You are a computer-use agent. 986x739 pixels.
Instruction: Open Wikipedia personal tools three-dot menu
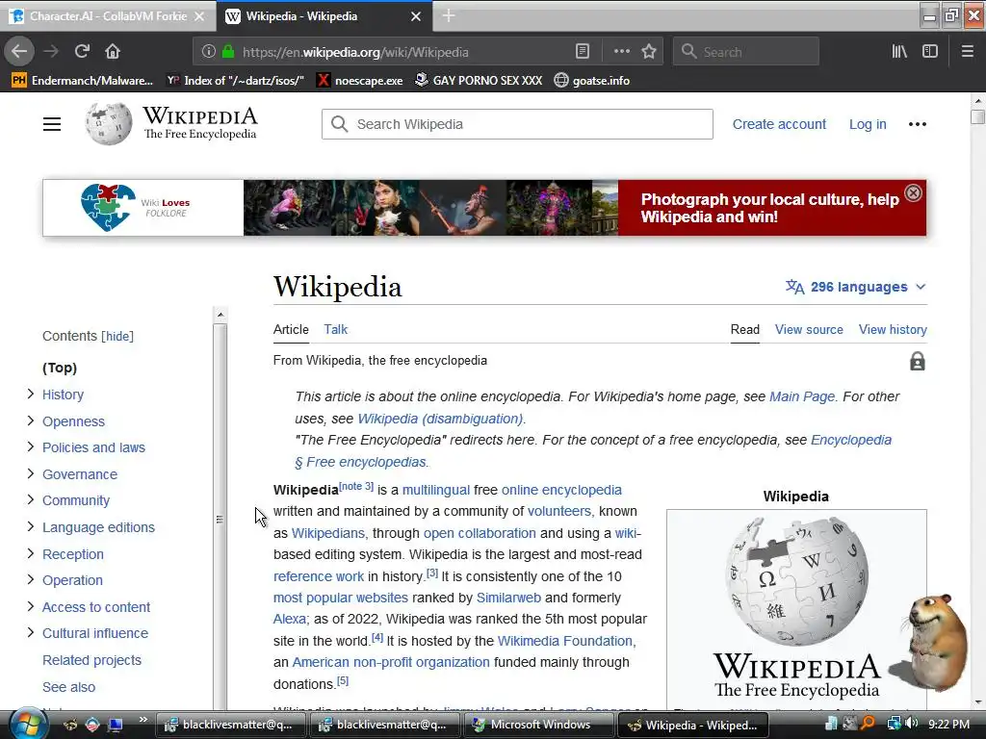pyautogui.click(x=918, y=124)
